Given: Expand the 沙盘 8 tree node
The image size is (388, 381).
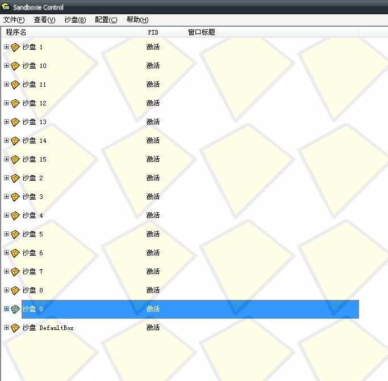Looking at the screenshot, I should coord(6,290).
